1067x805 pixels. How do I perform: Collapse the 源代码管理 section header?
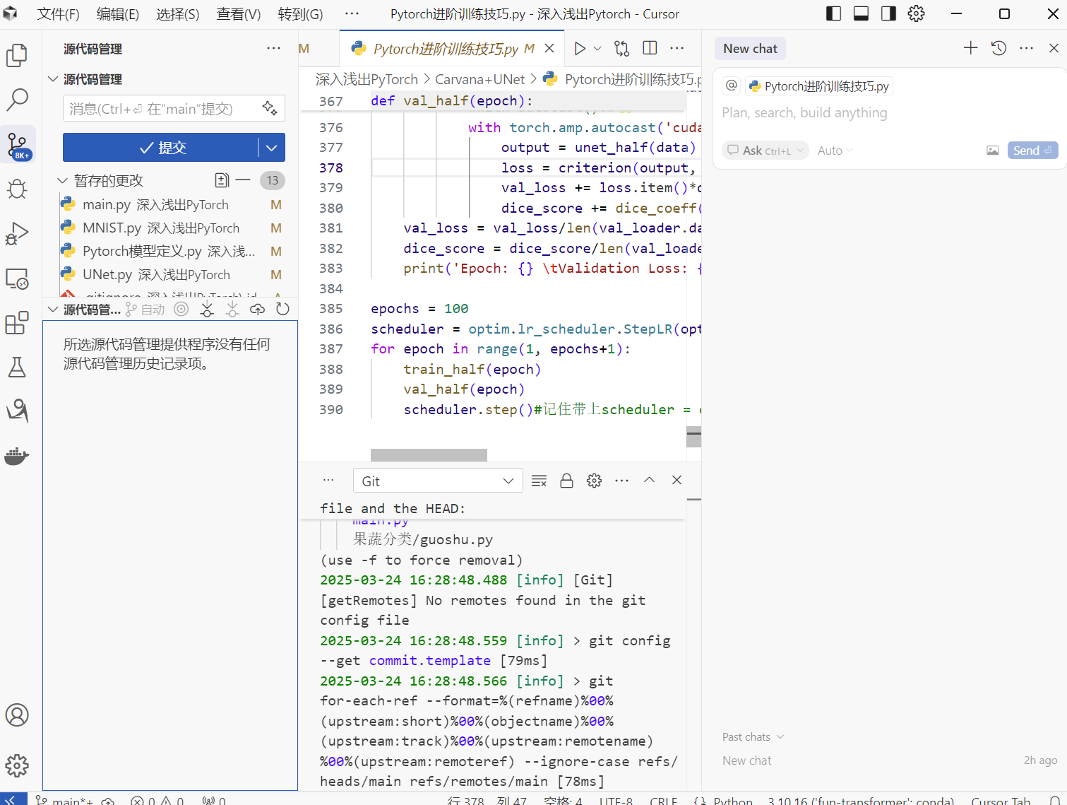coord(52,79)
